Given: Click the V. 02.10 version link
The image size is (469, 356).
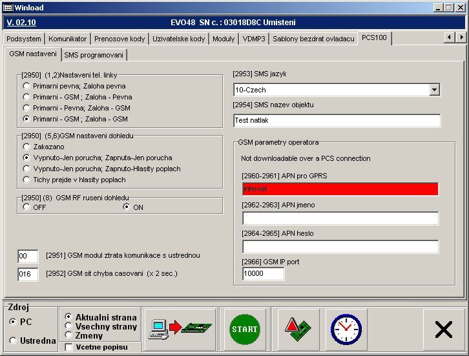Looking at the screenshot, I should pyautogui.click(x=21, y=22).
